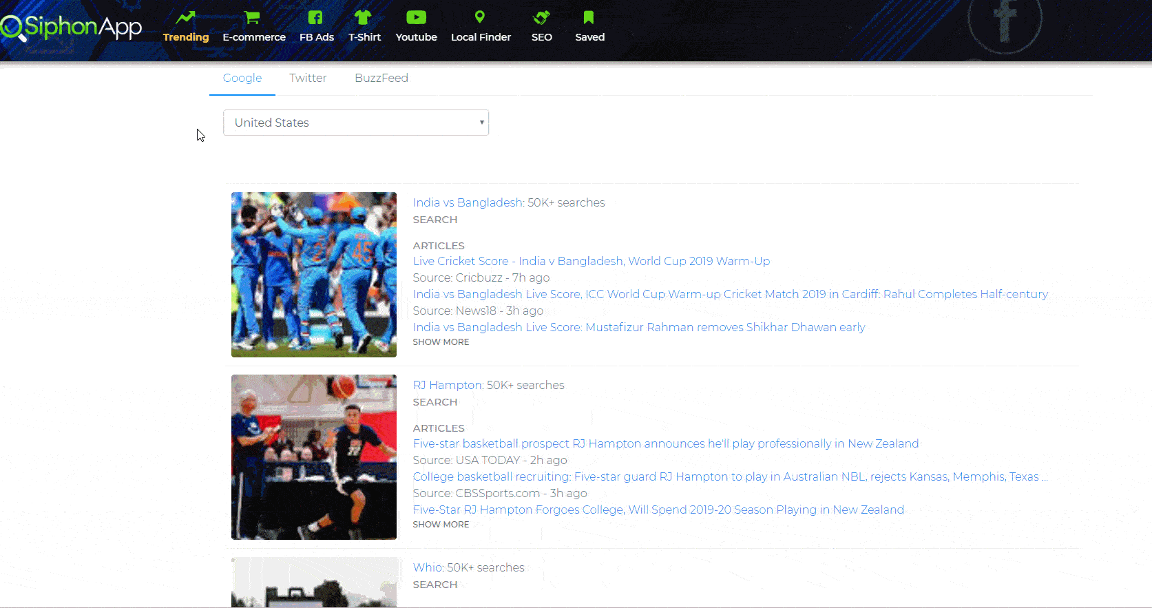This screenshot has height=608, width=1152.
Task: Open India vs Bangladesh cricket thumbnail
Action: (x=314, y=275)
